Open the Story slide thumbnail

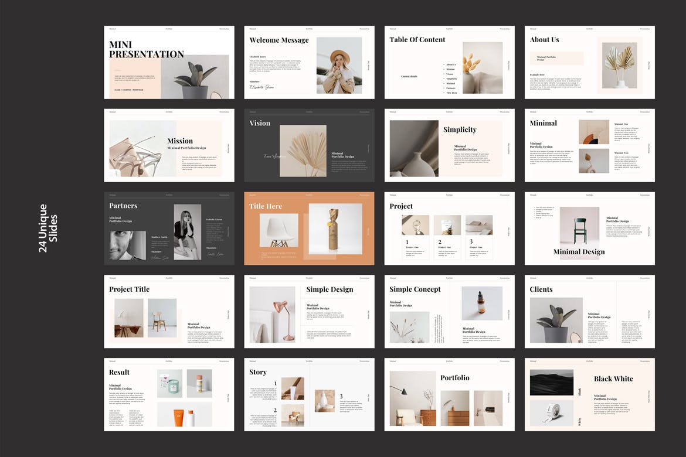click(x=309, y=395)
